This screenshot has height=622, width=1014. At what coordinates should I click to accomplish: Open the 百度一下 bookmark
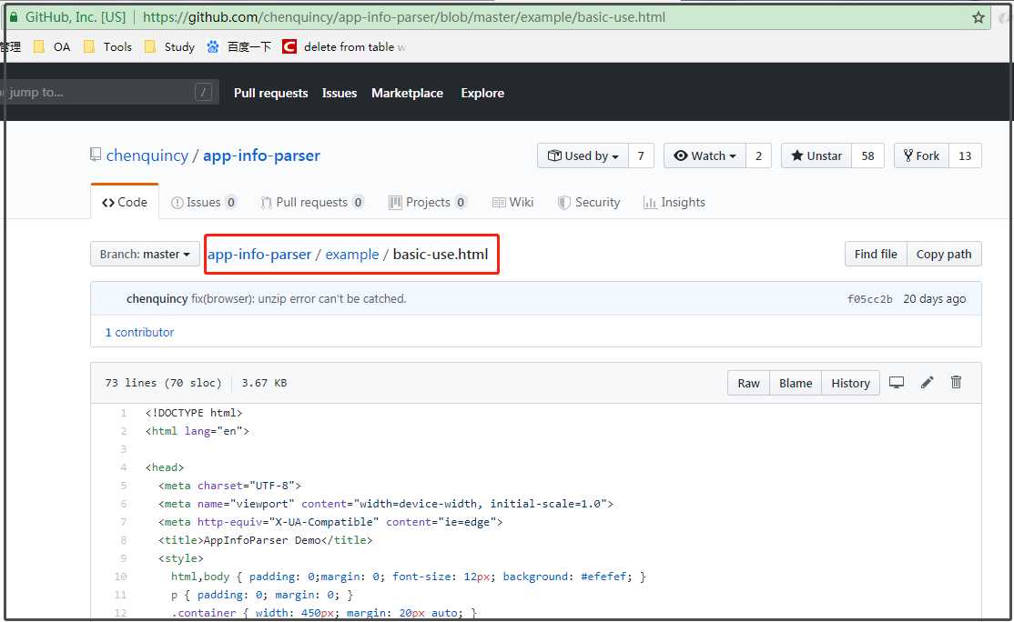238,46
